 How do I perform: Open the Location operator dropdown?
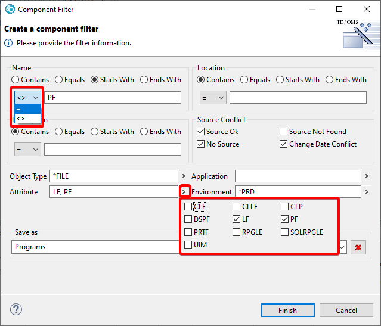[212, 97]
